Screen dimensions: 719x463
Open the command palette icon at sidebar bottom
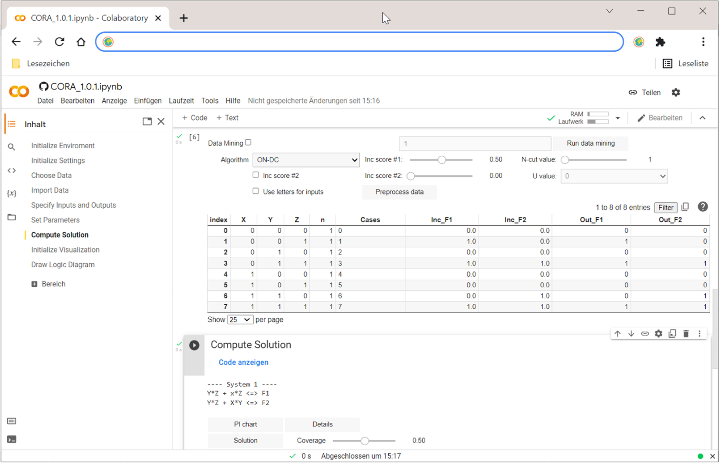coord(11,421)
